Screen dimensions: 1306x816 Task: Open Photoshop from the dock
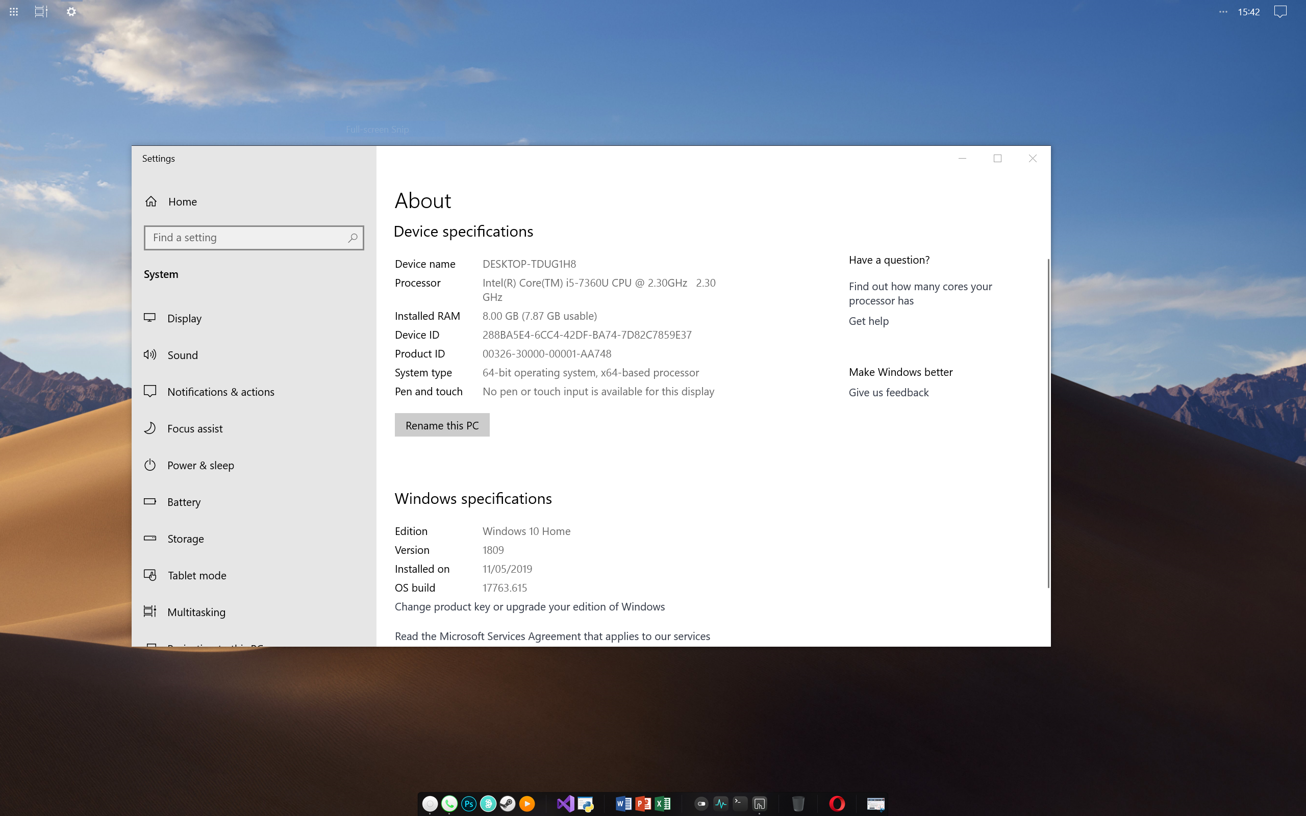(468, 804)
